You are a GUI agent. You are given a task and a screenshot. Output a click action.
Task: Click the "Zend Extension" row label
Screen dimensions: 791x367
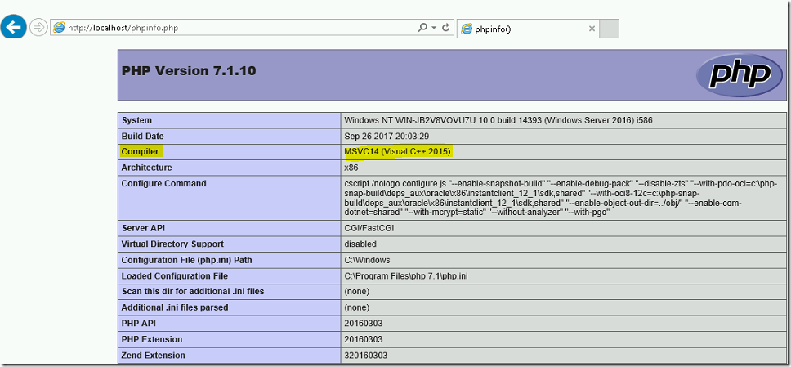click(154, 356)
